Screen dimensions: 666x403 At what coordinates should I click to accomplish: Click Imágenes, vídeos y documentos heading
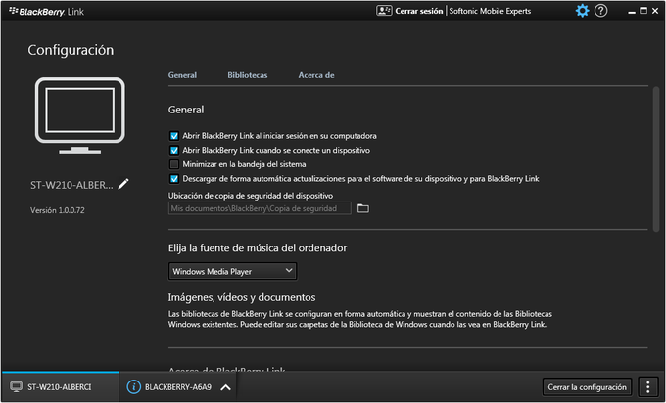[242, 297]
